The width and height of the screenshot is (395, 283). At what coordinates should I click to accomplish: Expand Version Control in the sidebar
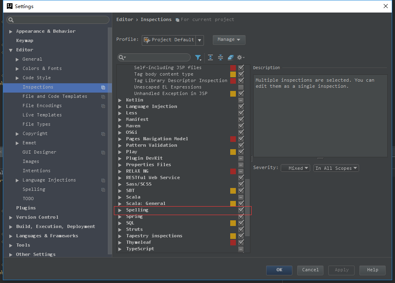[11, 217]
